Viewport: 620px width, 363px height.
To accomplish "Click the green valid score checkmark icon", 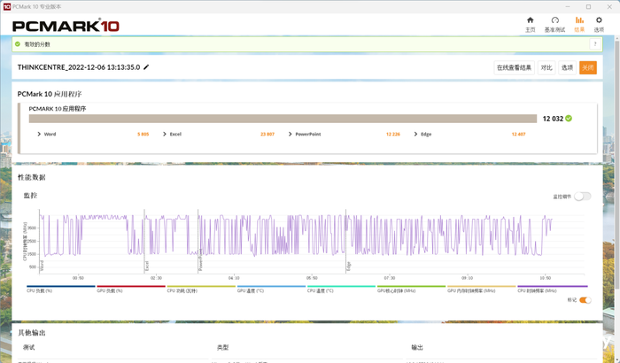I will pyautogui.click(x=17, y=43).
